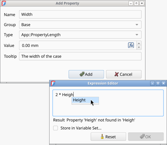This screenshot has height=145, width=167.
Task: Decrease Value with the down spinner arrow
Action: (x=139, y=47)
